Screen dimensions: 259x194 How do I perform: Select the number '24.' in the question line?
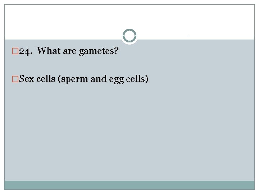tap(26, 51)
